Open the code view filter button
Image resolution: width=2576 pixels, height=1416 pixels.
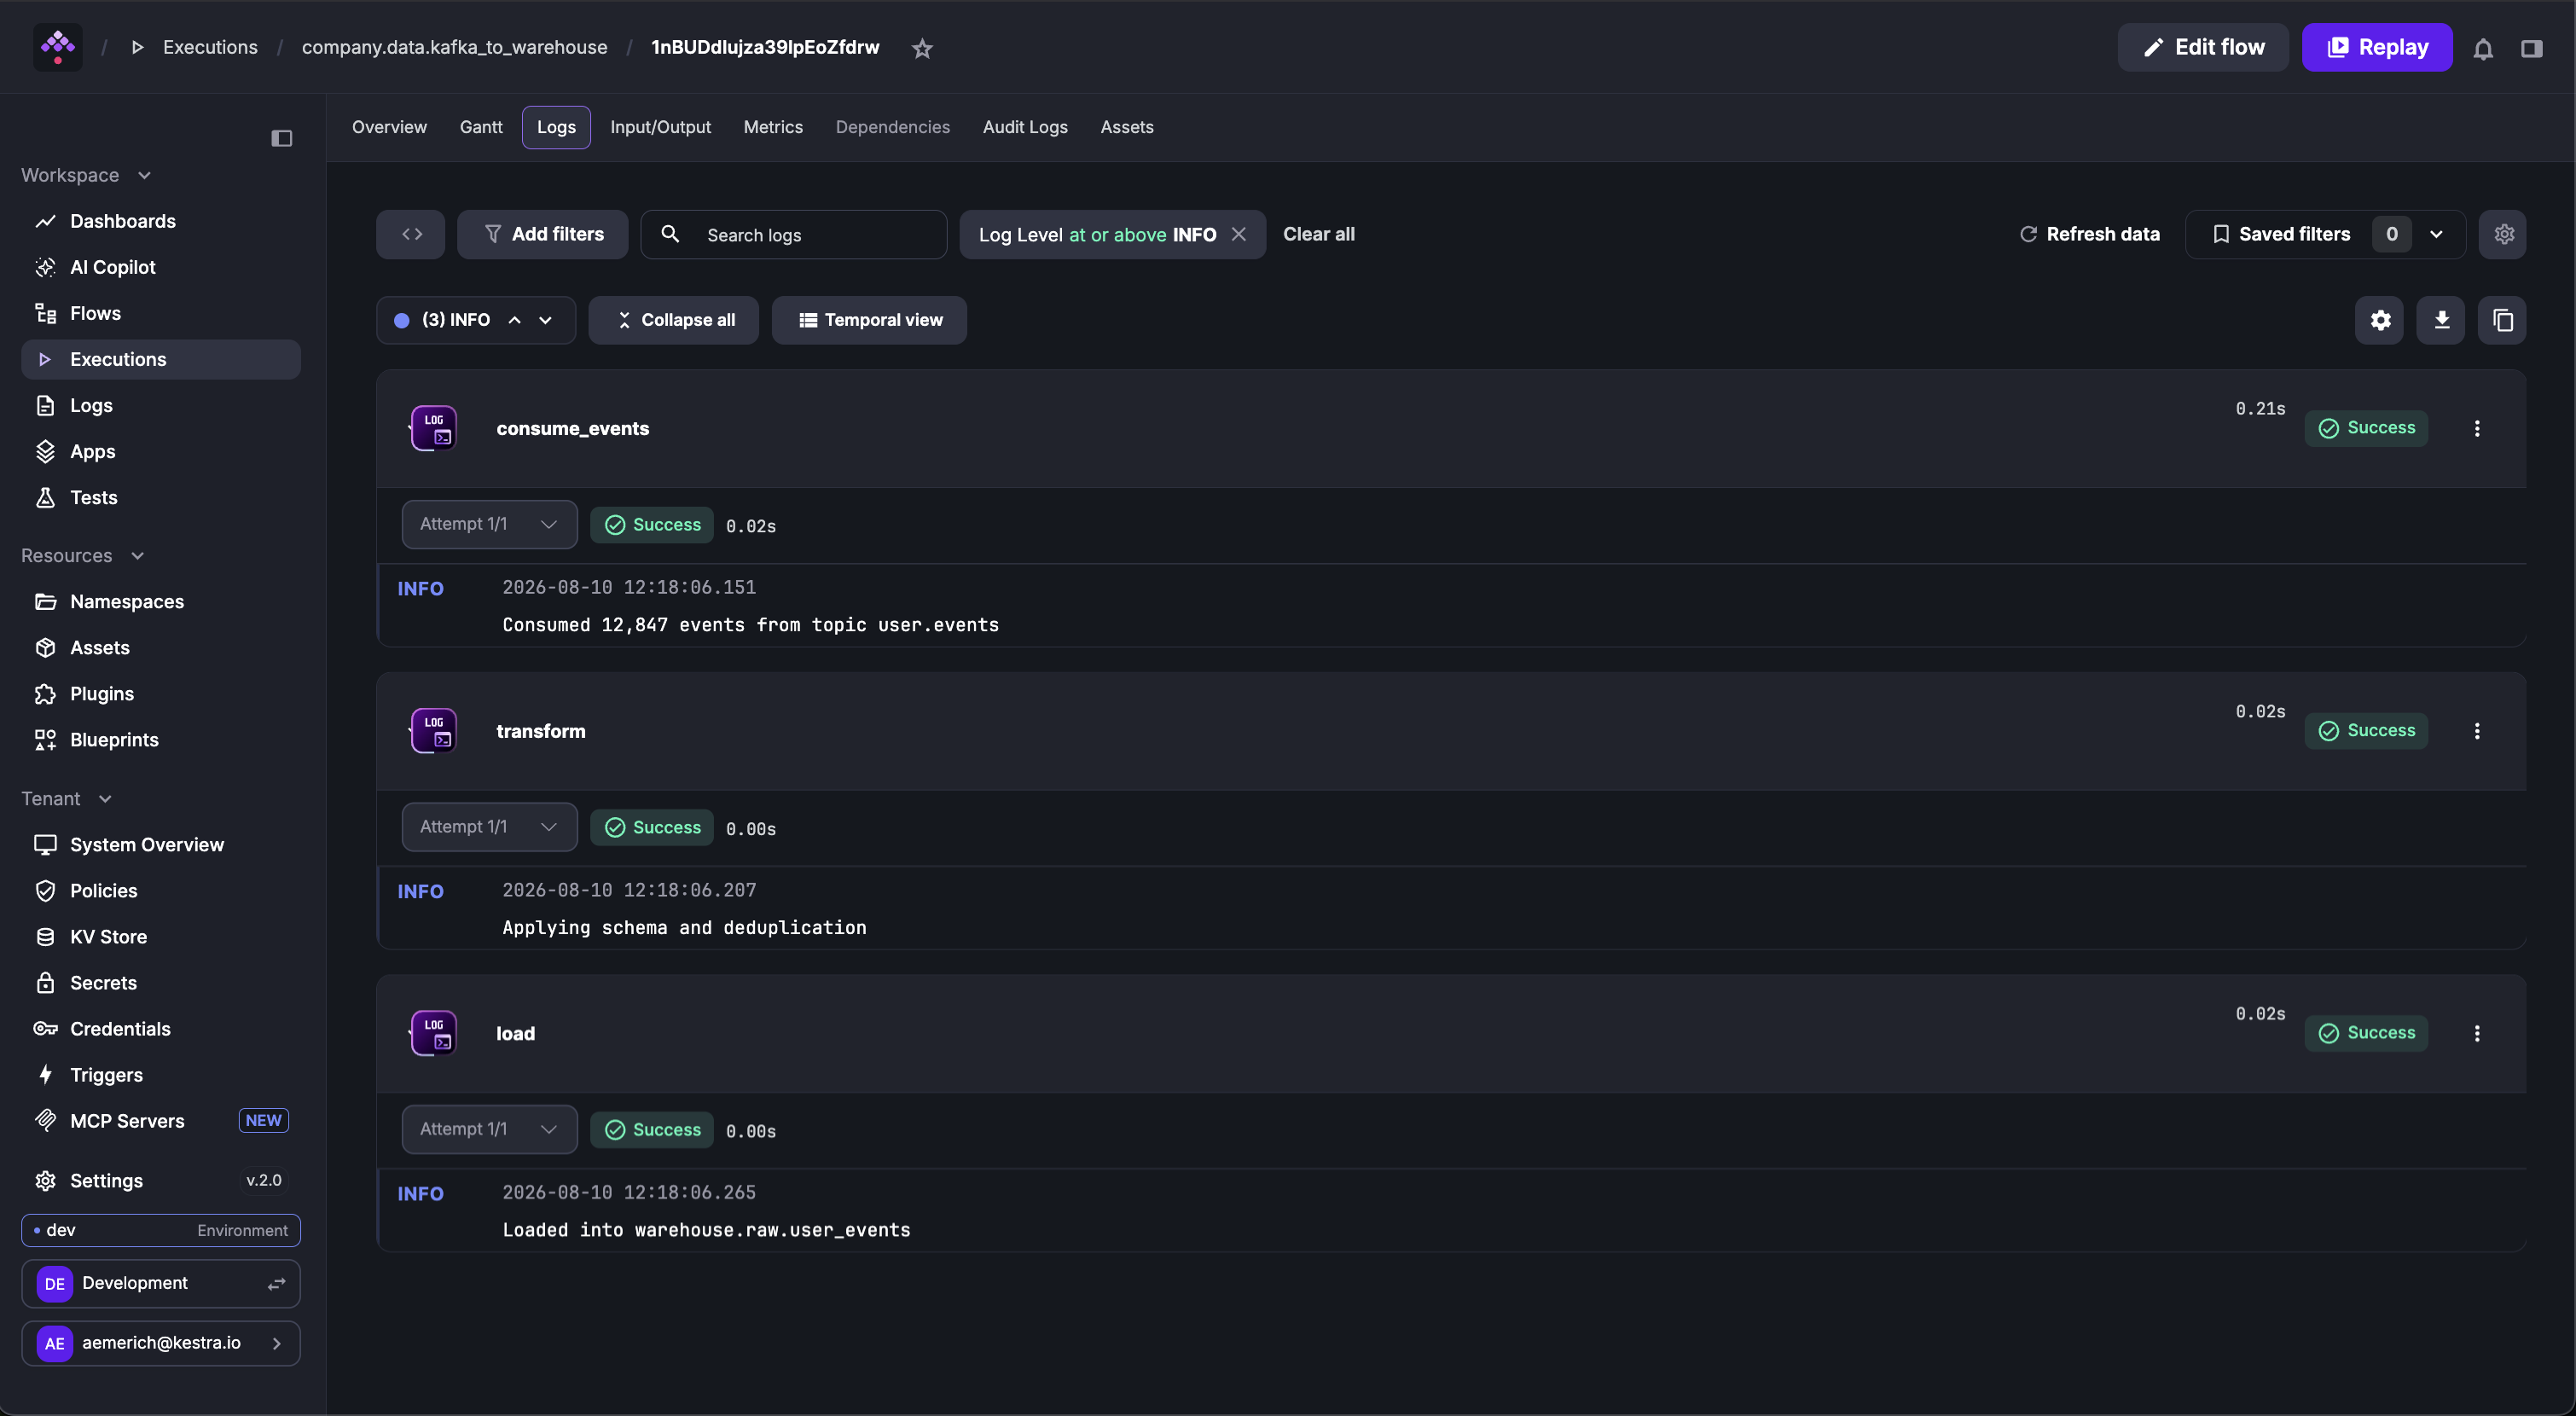tap(411, 234)
